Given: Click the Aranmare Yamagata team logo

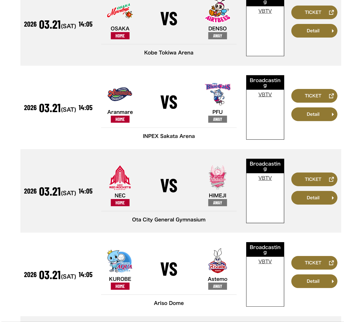Looking at the screenshot, I should point(120,94).
